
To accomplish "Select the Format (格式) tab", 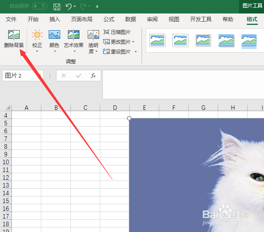I will pyautogui.click(x=252, y=19).
